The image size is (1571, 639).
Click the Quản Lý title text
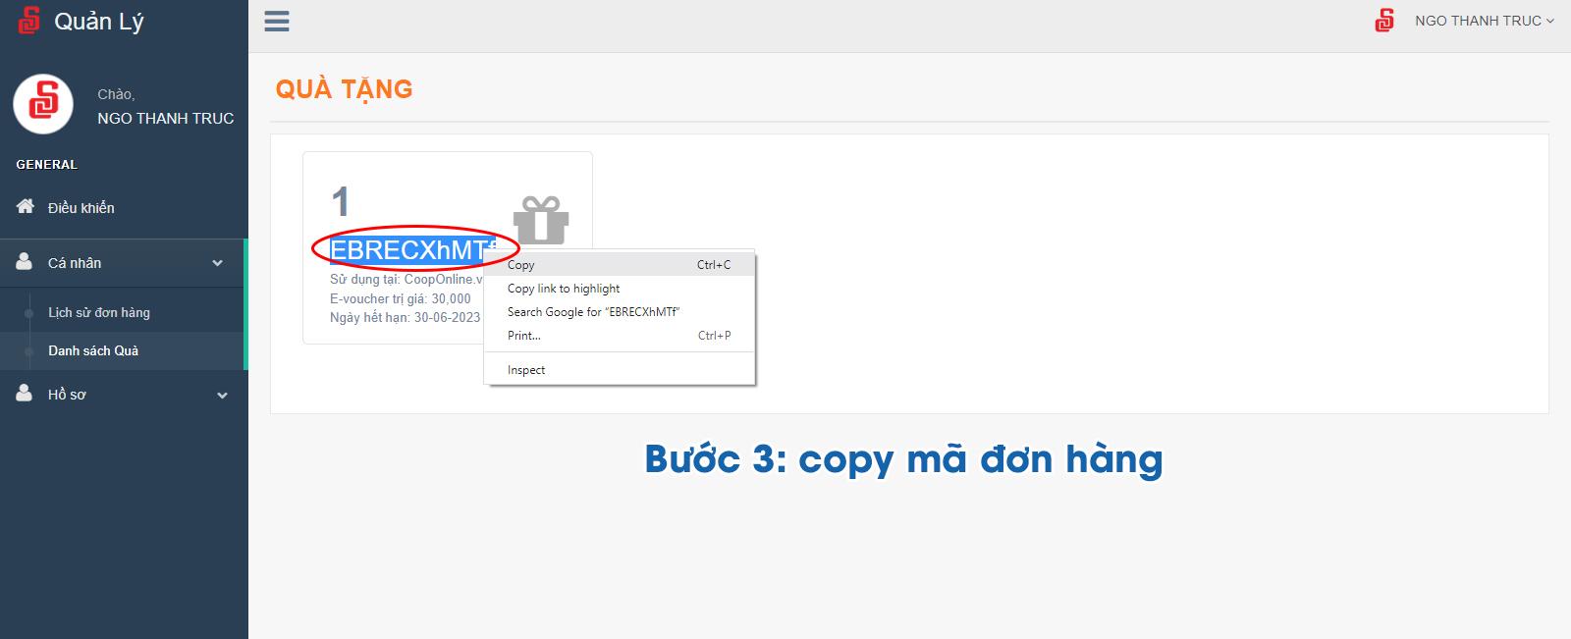(x=99, y=21)
